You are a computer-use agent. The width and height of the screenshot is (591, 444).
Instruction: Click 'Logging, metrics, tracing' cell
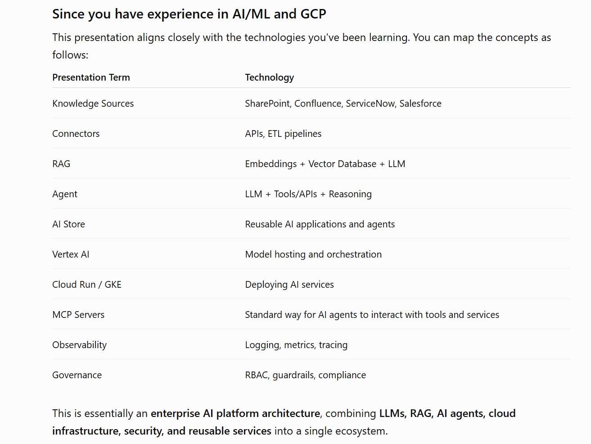(296, 345)
